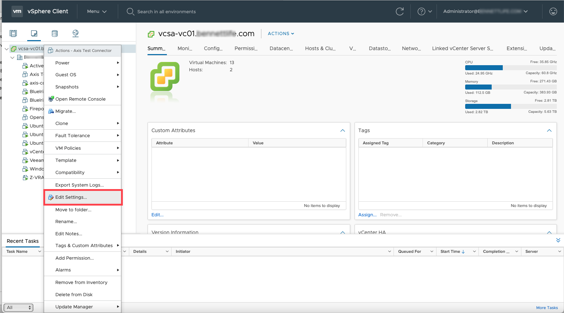The width and height of the screenshot is (564, 313).
Task: Click the More Tasks link
Action: coord(547,308)
